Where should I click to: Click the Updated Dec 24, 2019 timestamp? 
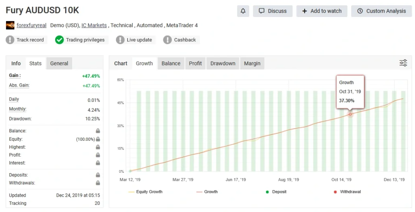(78, 195)
